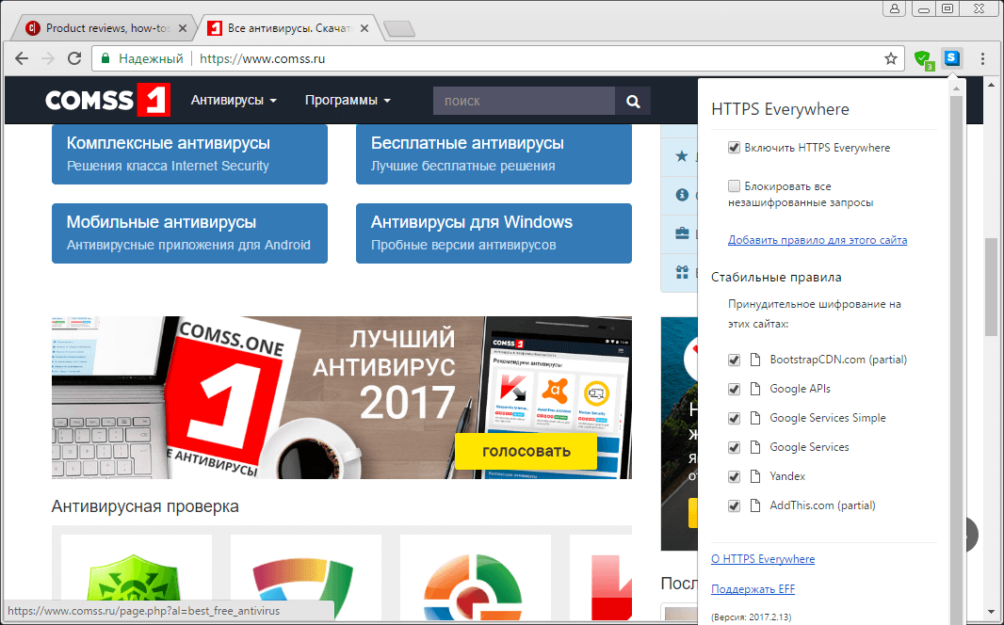Uncheck the Google Services rule checkbox
This screenshot has height=625, width=1004.
[735, 447]
